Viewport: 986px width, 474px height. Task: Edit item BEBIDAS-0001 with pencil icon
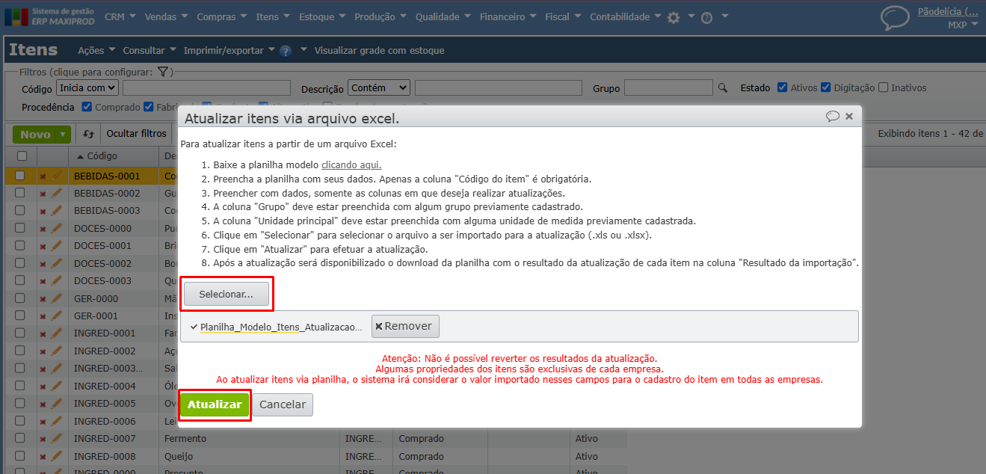[56, 176]
